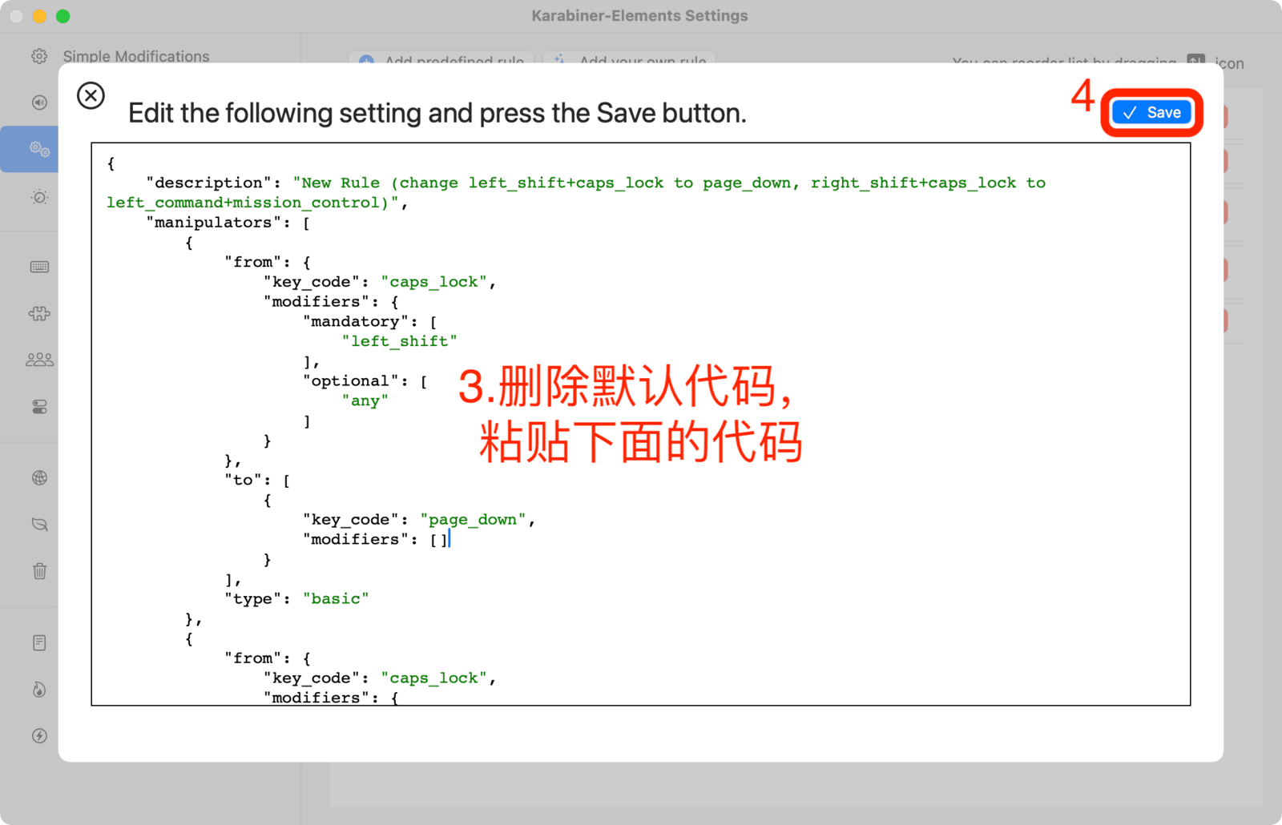Image resolution: width=1282 pixels, height=825 pixels.
Task: Open the Expert flame icon
Action: pyautogui.click(x=39, y=690)
